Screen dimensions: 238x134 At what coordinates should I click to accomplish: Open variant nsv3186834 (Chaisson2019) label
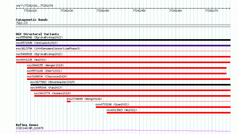coord(47,76)
